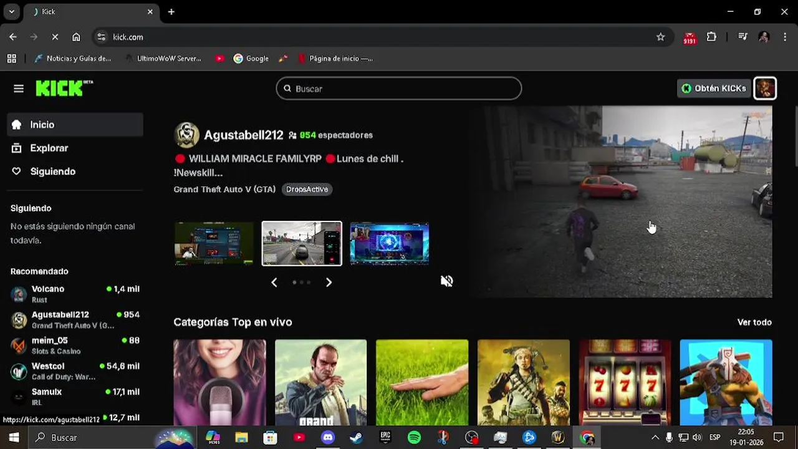Open Chrome apps grid shortcut
This screenshot has height=449, width=798.
(x=11, y=58)
